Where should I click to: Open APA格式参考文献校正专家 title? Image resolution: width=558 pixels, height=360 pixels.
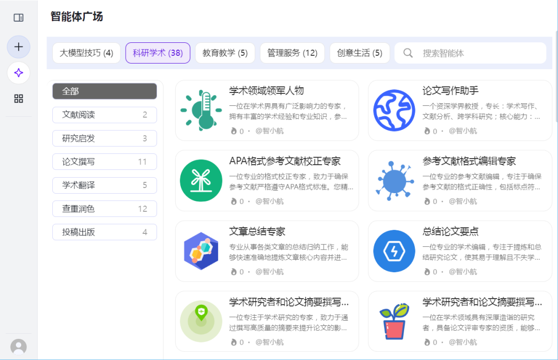(285, 161)
